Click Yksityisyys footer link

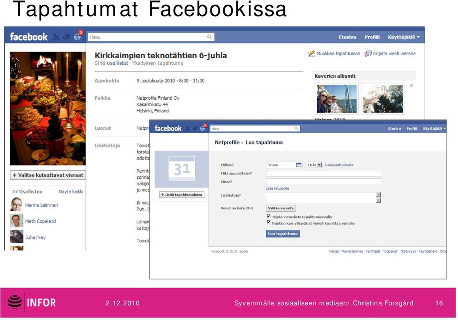tap(408, 251)
